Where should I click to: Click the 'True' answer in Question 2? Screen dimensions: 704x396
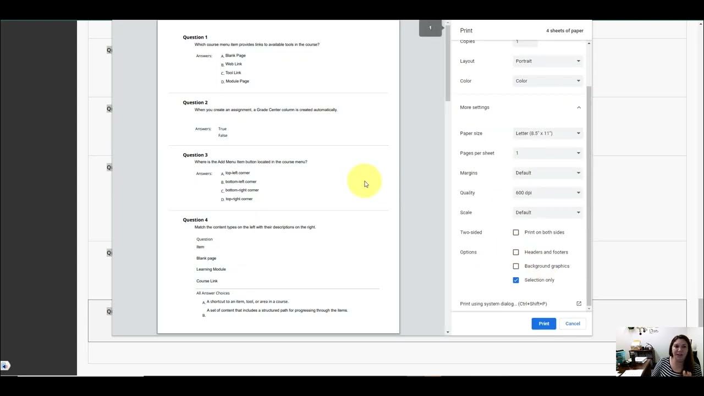(x=222, y=129)
